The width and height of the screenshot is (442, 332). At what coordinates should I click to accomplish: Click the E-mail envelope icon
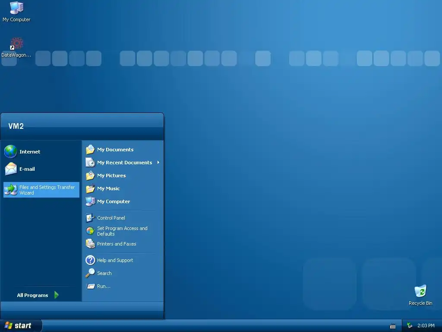(11, 169)
